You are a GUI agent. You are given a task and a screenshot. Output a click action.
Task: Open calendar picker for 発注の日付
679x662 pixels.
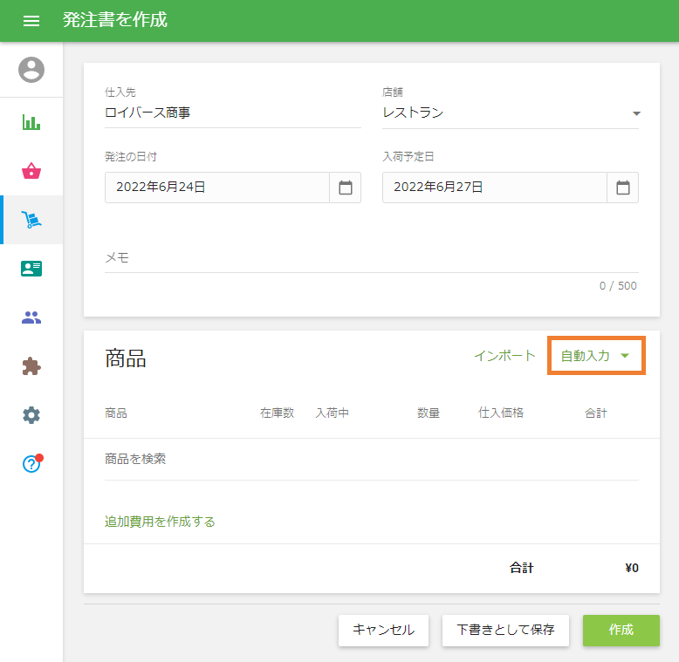click(345, 188)
